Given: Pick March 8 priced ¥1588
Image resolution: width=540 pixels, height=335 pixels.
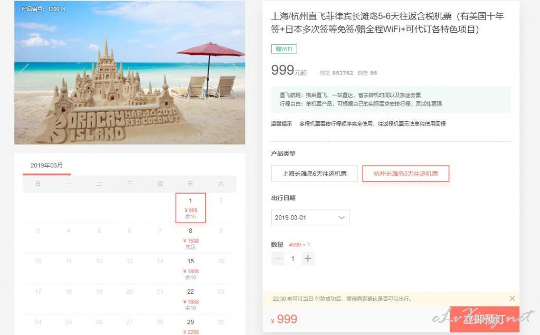Looking at the screenshot, I should point(191,238).
